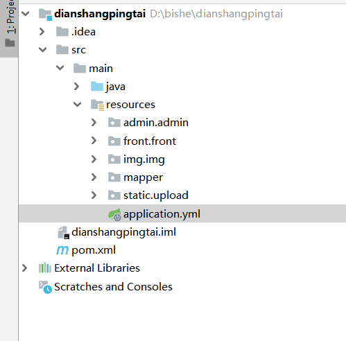This screenshot has height=341, width=346.
Task: Click the dianshangpingtai project module icon
Action: point(45,15)
